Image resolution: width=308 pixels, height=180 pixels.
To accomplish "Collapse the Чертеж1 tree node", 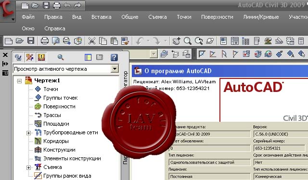I will click(19, 81).
